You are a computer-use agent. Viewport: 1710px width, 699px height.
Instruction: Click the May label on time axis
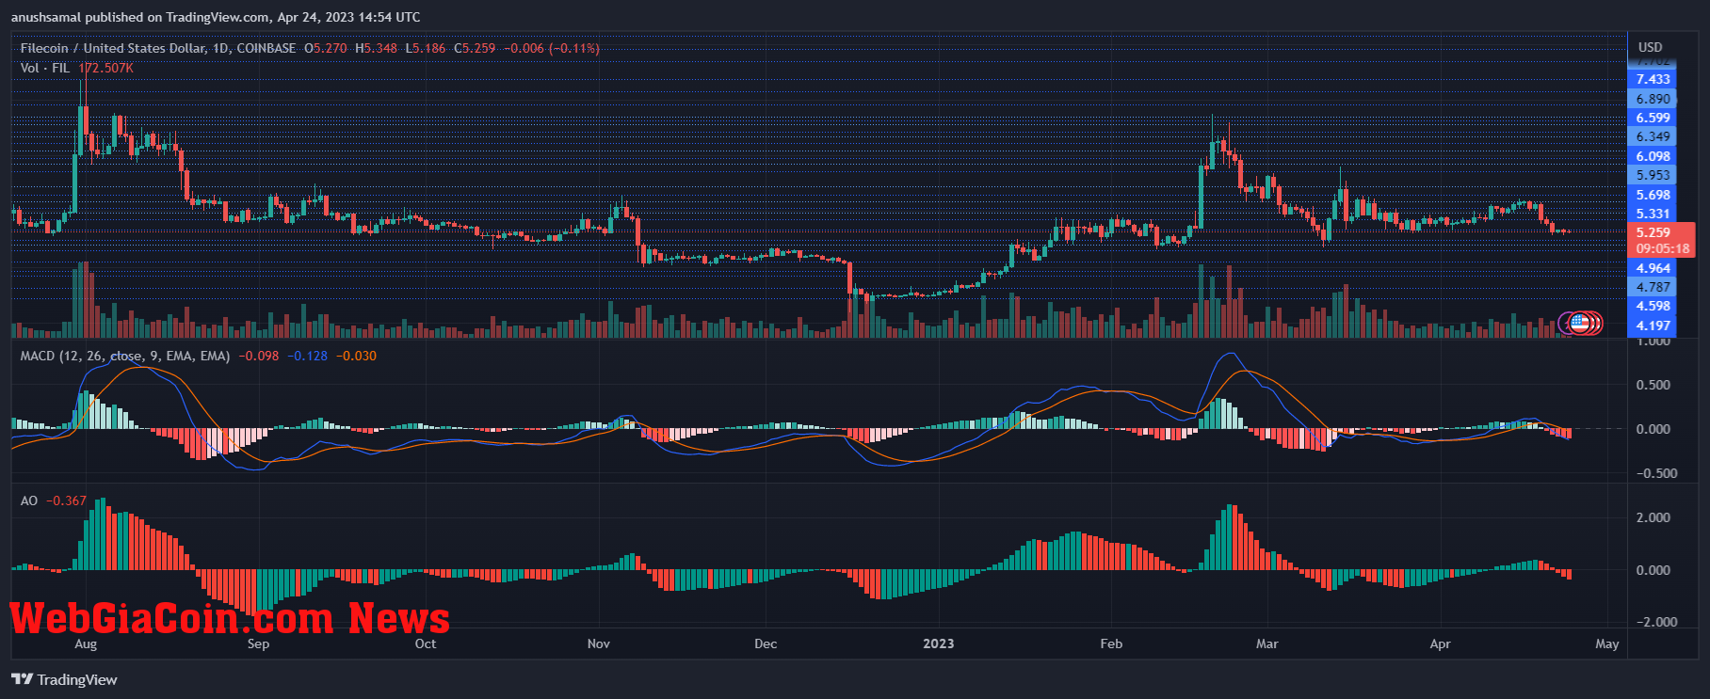pos(1607,643)
